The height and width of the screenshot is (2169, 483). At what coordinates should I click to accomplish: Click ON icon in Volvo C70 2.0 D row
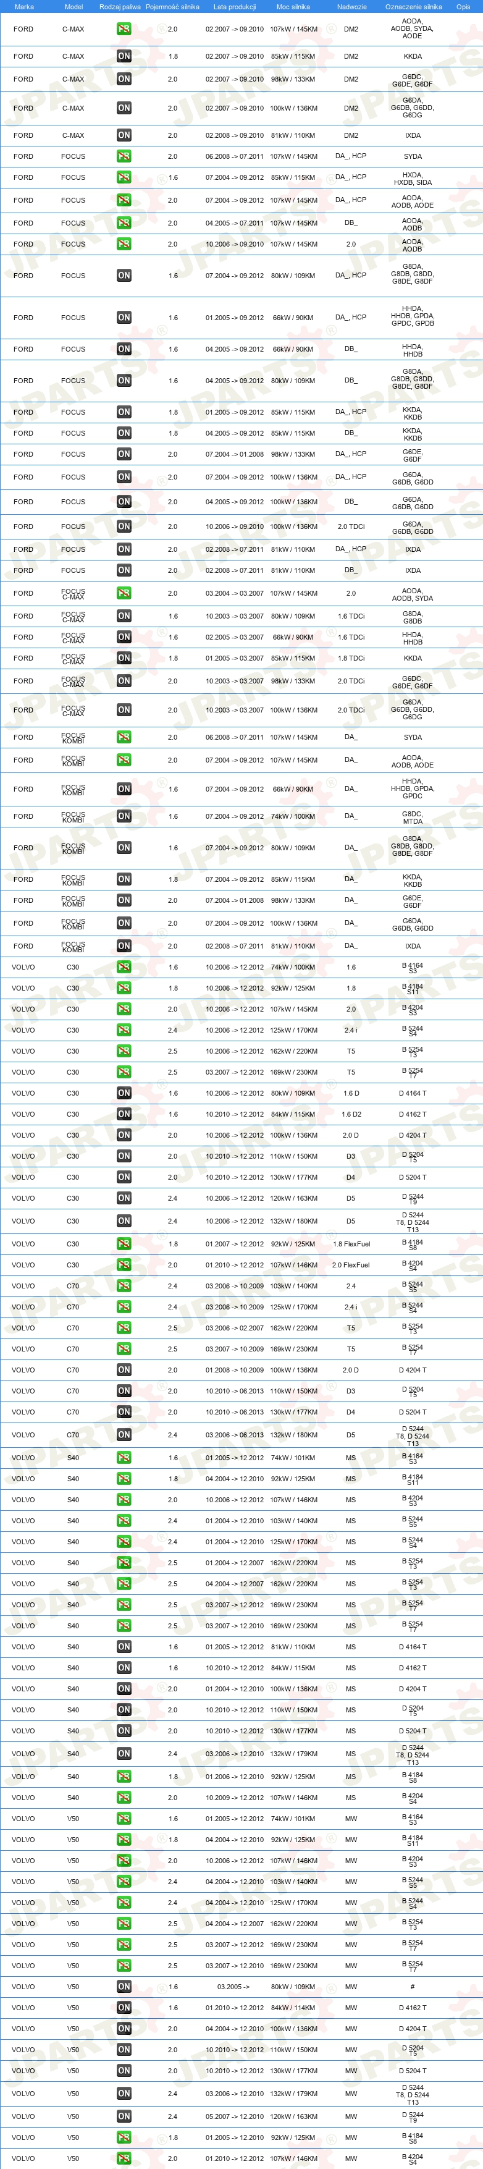coord(124,1371)
